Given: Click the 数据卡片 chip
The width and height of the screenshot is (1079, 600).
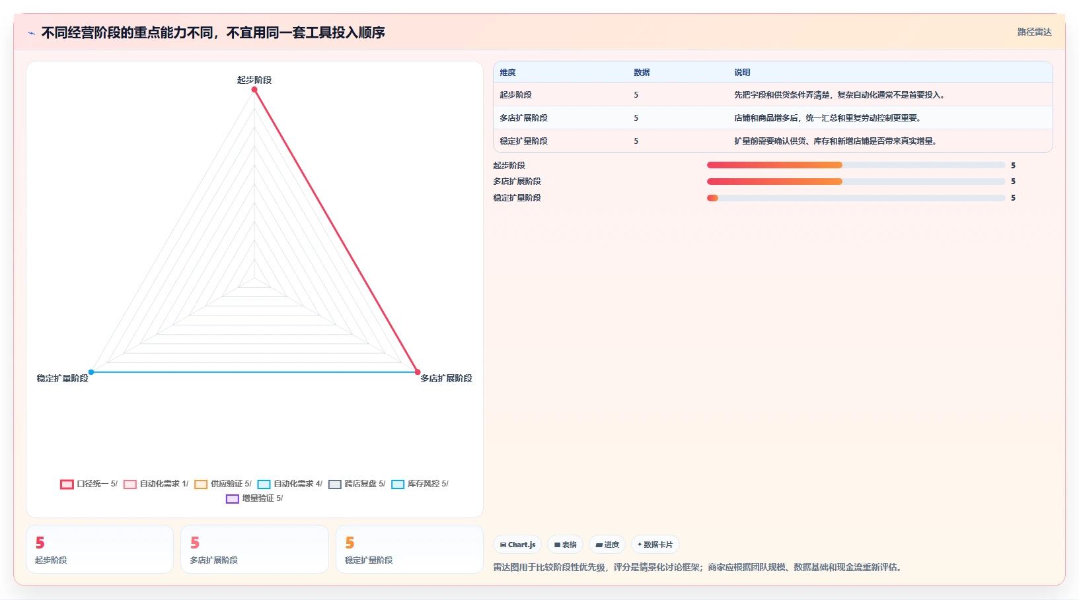Looking at the screenshot, I should pos(655,545).
